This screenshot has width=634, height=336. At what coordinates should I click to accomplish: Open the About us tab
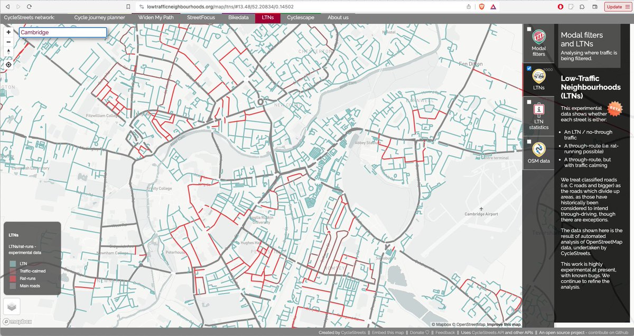[x=338, y=17]
